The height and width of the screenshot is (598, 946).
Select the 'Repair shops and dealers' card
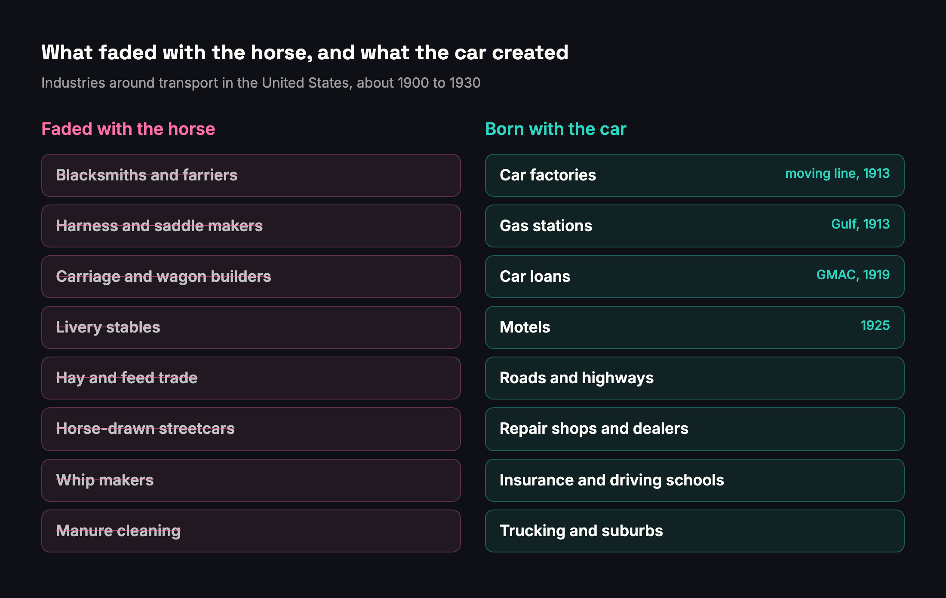[695, 429]
